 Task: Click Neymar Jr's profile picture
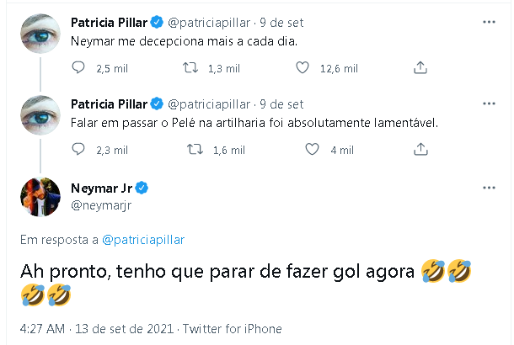tap(40, 198)
